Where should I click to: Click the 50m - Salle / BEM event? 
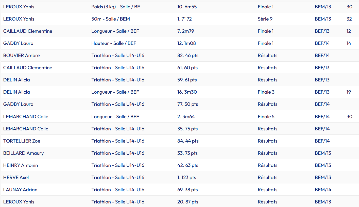111,19
